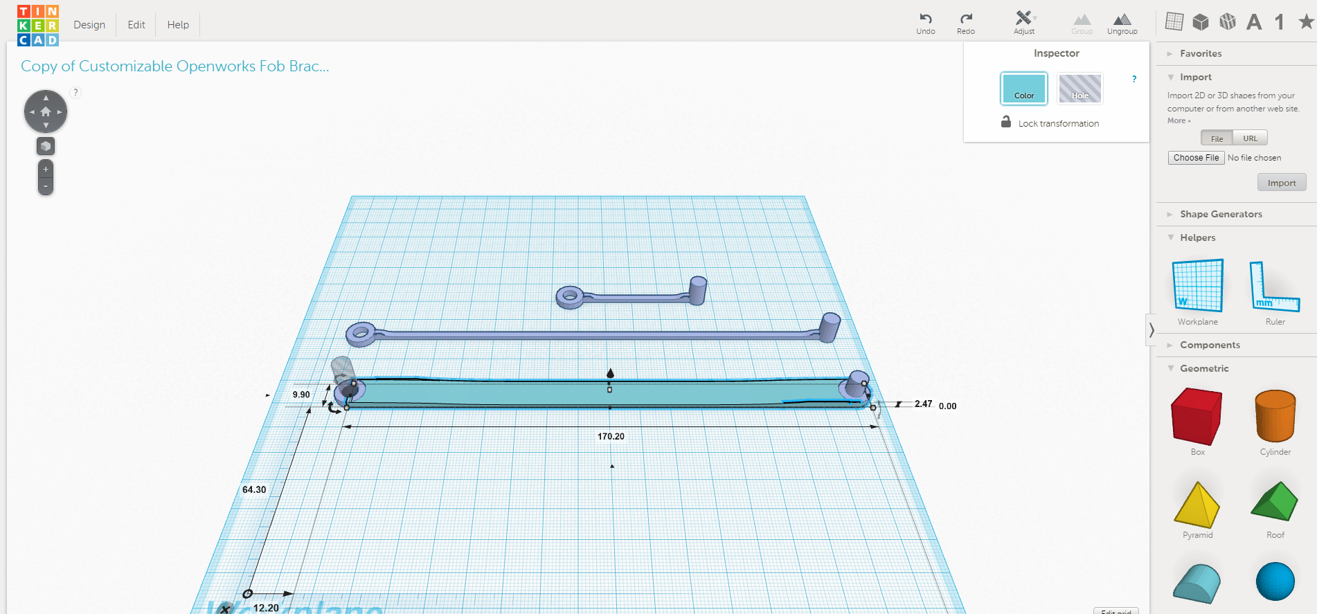Open the letters shapes icon A
Screen dimensions: 1317x614
click(1254, 22)
